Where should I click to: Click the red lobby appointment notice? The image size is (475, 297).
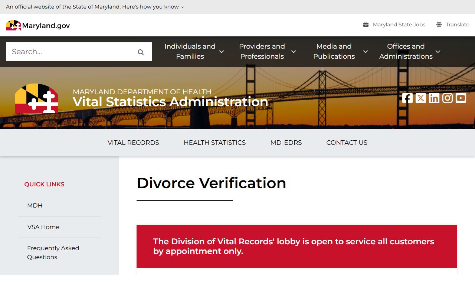[x=297, y=247]
